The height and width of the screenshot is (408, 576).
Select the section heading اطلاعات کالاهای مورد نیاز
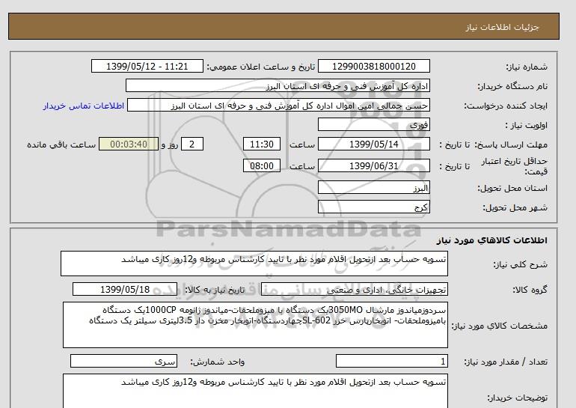pyautogui.click(x=492, y=240)
